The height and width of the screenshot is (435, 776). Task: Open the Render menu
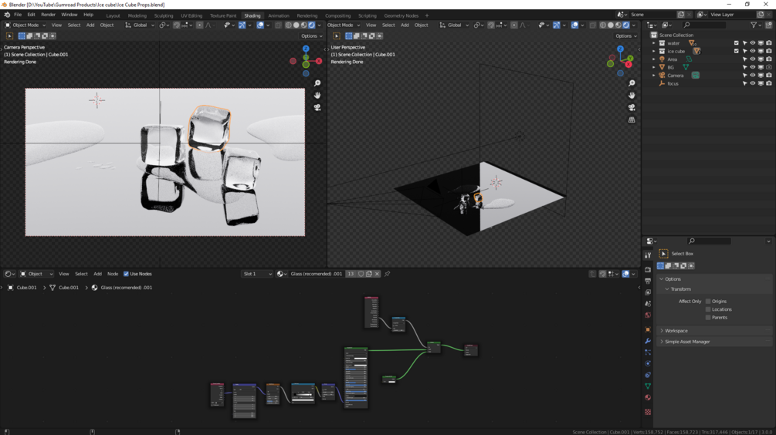(x=48, y=15)
